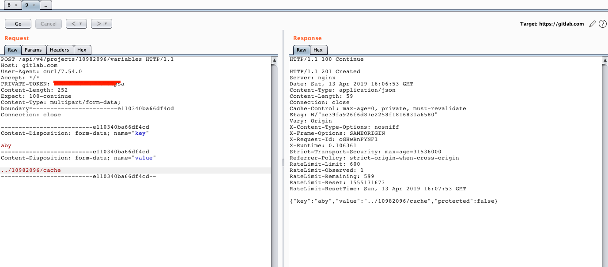Go back to previous request in history

[73, 24]
